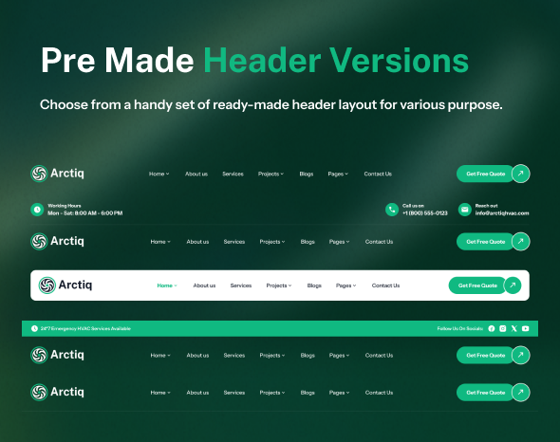560x442 pixels.
Task: Open Contact Us in the topmost header
Action: click(378, 174)
